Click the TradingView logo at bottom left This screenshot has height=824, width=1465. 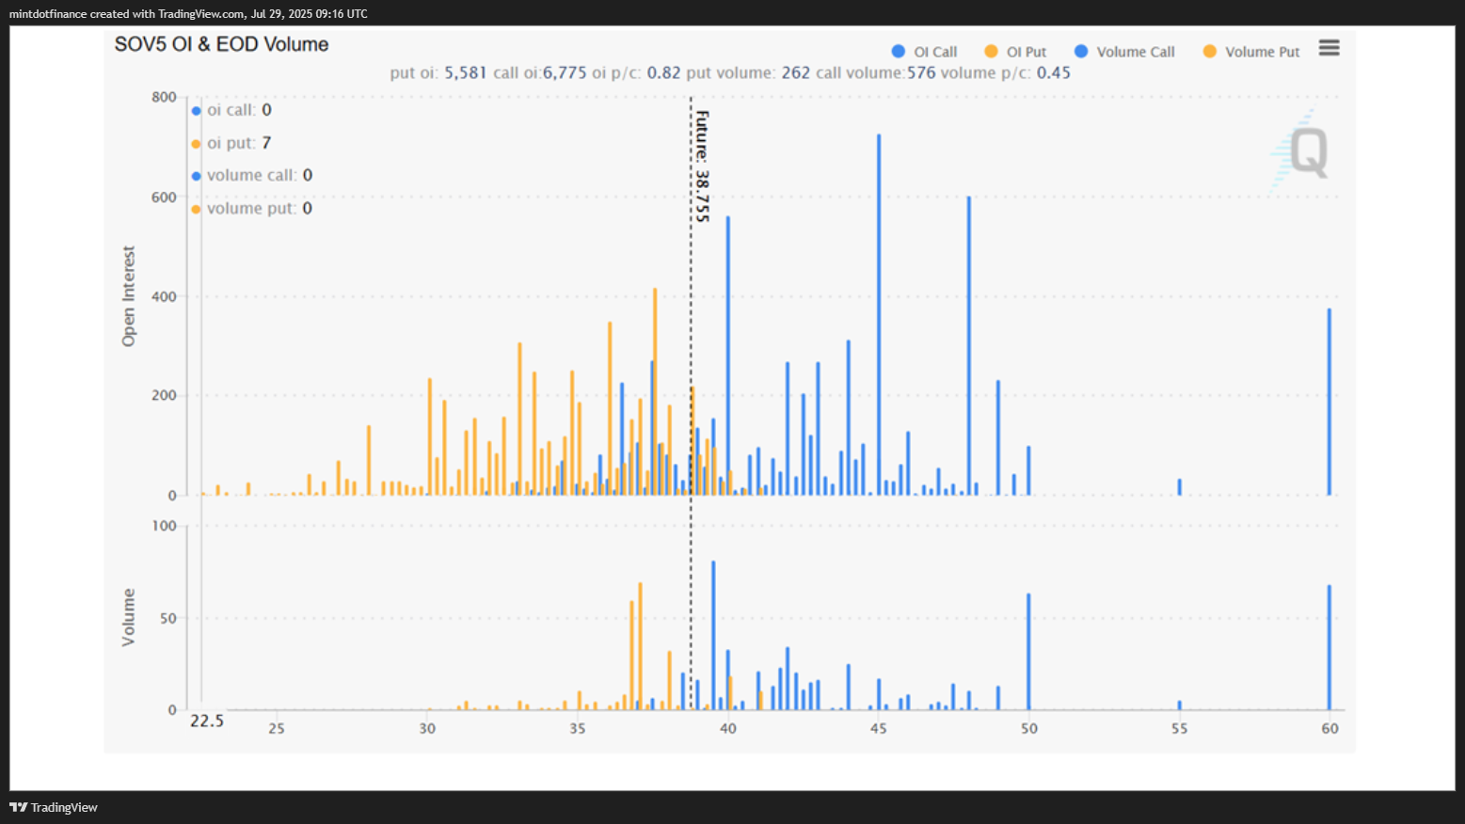pyautogui.click(x=54, y=807)
